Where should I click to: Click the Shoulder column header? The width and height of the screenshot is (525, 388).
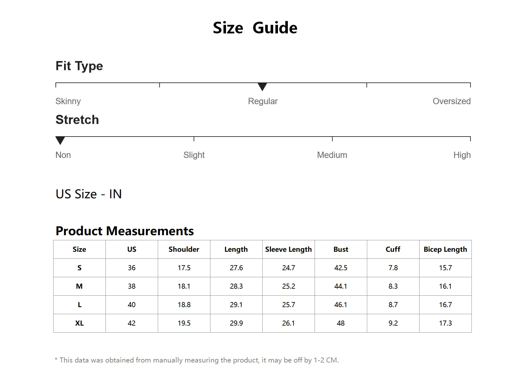coord(184,250)
